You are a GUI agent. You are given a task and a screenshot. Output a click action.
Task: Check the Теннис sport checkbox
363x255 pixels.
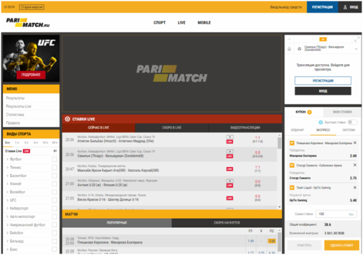coord(54,167)
